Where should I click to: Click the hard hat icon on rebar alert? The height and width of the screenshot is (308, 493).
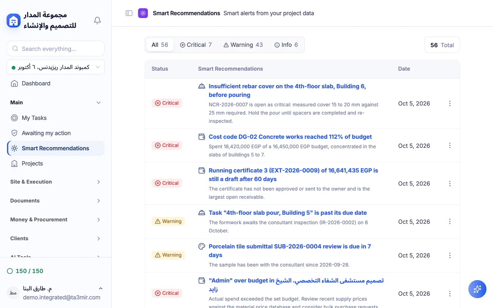coord(202,86)
